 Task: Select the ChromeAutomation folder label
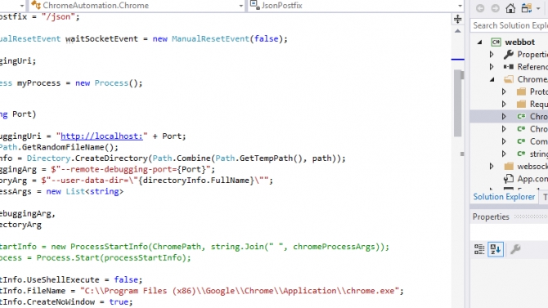pyautogui.click(x=532, y=79)
